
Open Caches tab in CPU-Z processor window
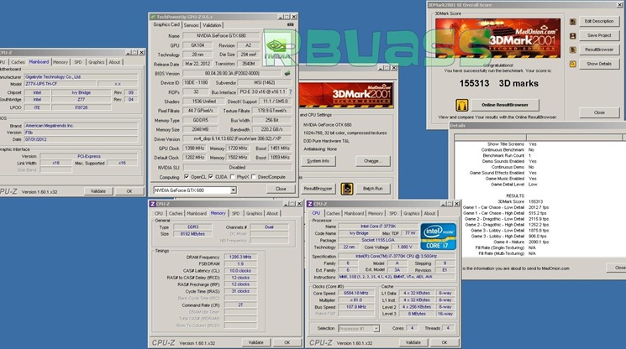pos(333,214)
